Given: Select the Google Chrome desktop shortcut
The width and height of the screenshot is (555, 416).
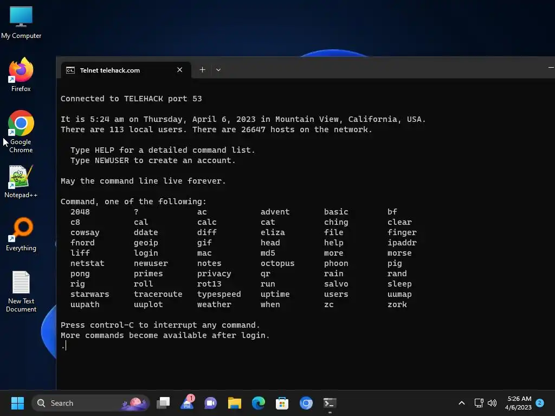Looking at the screenshot, I should (21, 132).
